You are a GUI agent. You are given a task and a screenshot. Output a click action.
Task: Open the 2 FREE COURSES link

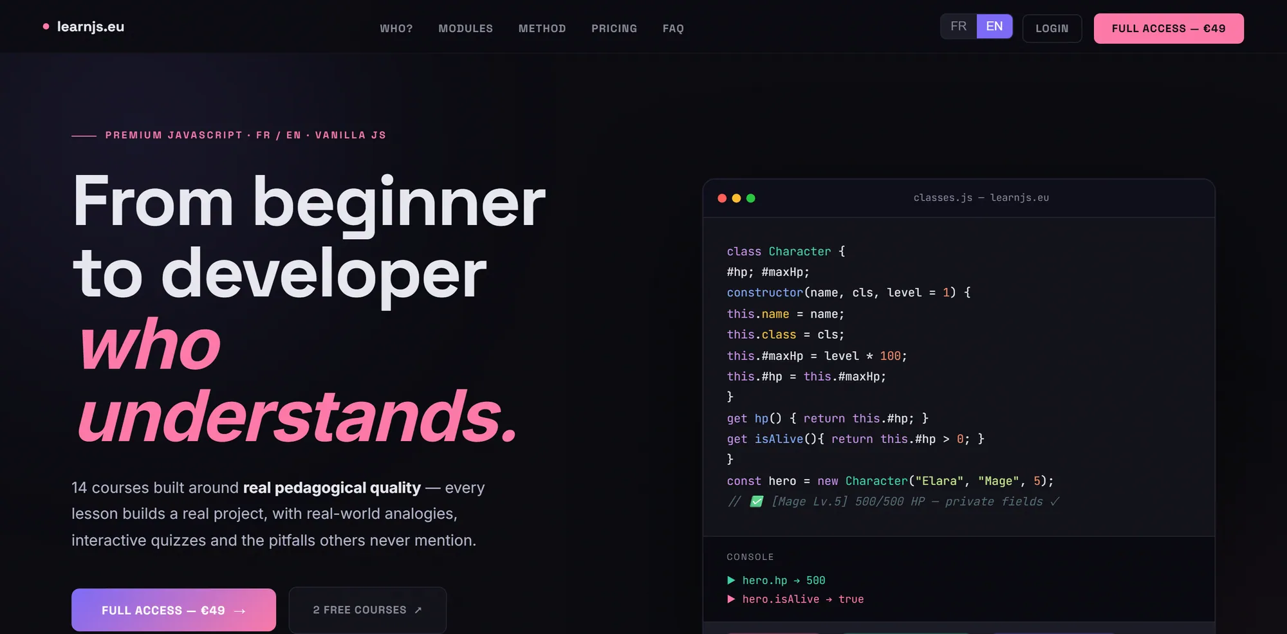[x=367, y=610]
